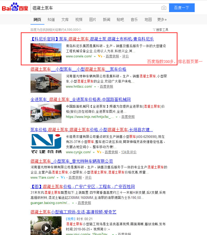Open 百度快照 for the cynjjx.com result
Screen dimensions: 207x235
point(111,152)
